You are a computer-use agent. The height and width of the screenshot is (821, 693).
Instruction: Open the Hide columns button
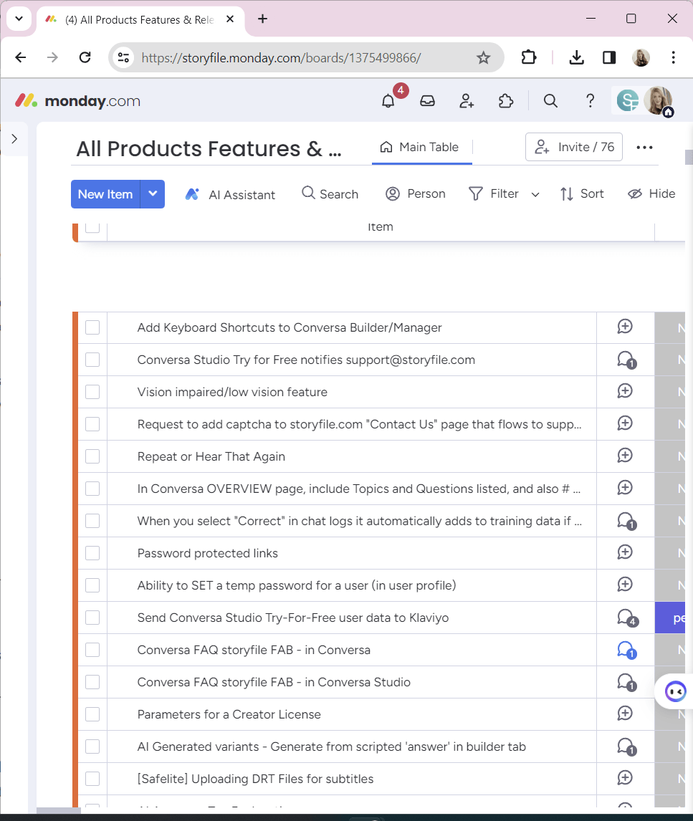pos(651,193)
